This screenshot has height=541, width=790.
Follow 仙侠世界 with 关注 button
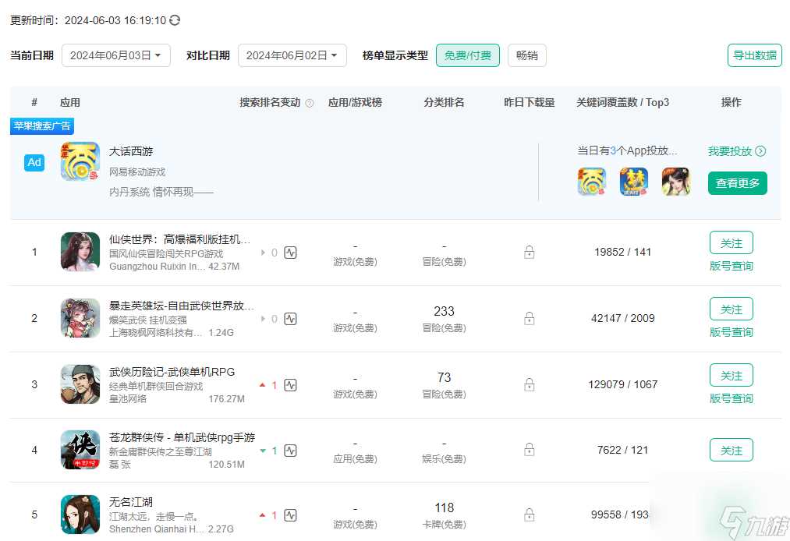(x=731, y=242)
